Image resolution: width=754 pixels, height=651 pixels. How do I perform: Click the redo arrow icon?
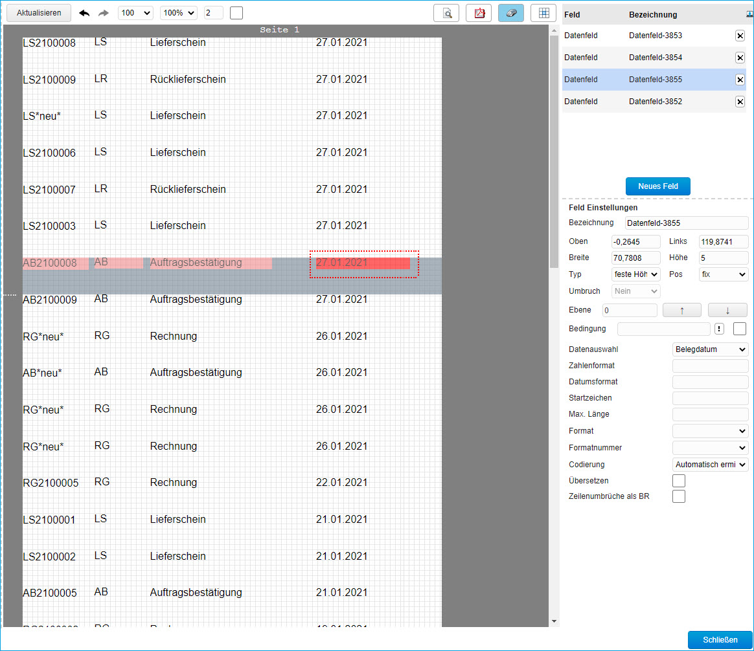(104, 13)
